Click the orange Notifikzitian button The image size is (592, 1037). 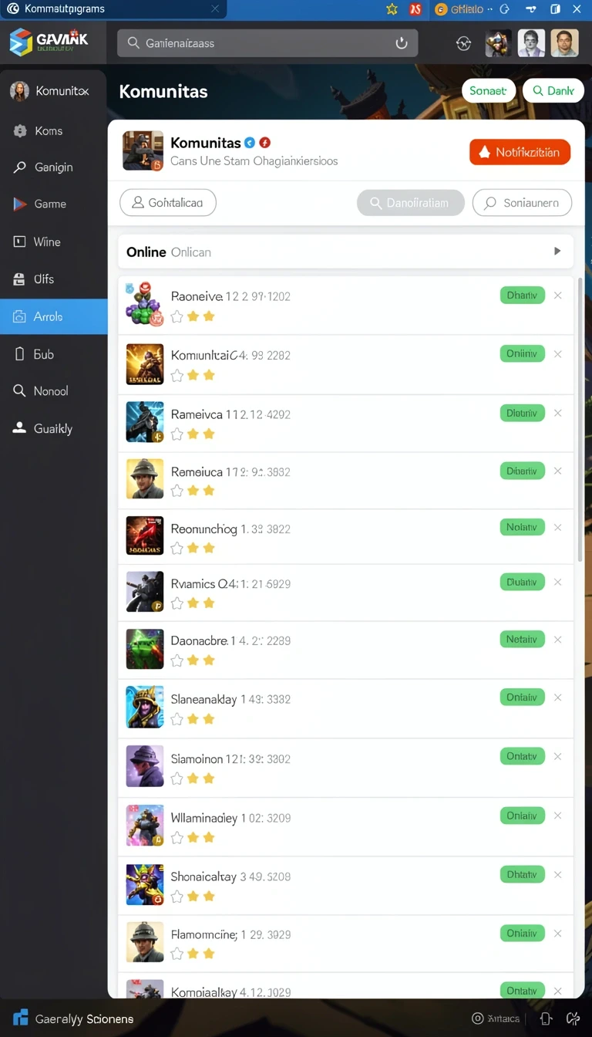(x=520, y=152)
